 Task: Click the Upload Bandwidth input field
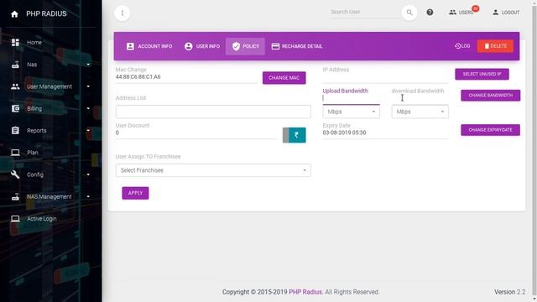[351, 98]
